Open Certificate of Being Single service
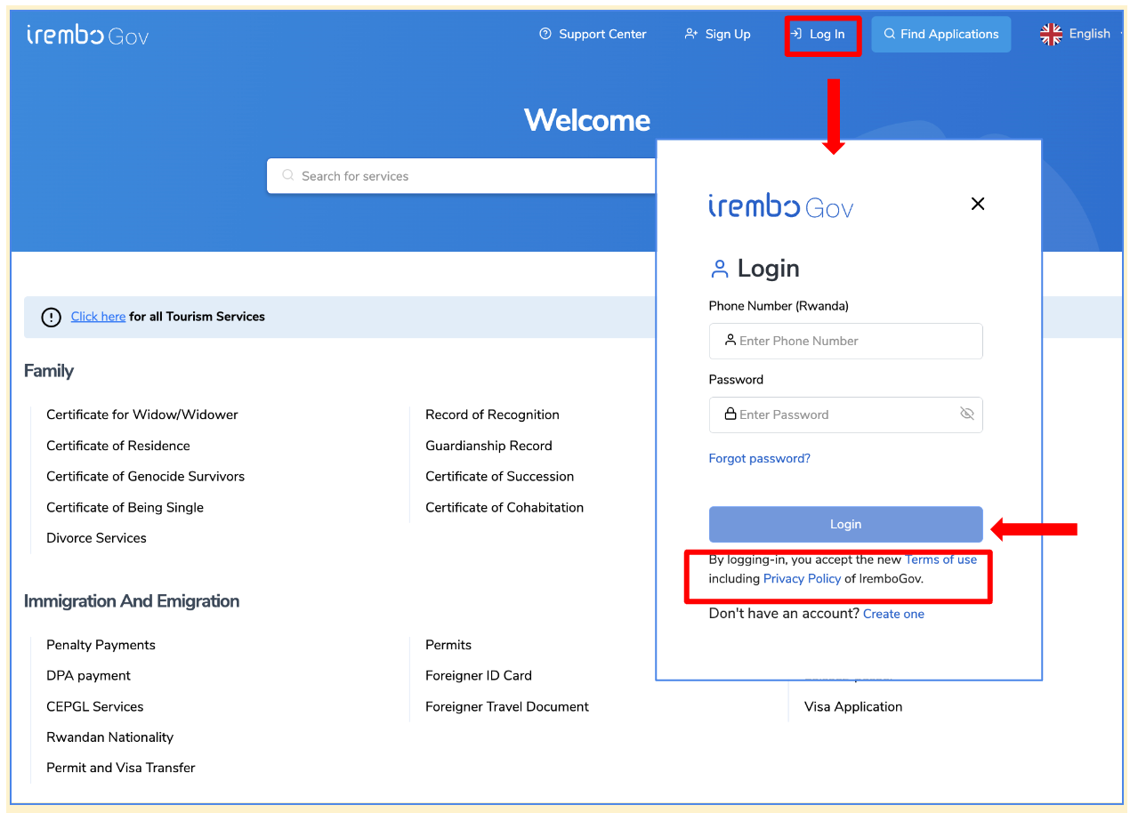The height and width of the screenshot is (813, 1130). point(125,507)
